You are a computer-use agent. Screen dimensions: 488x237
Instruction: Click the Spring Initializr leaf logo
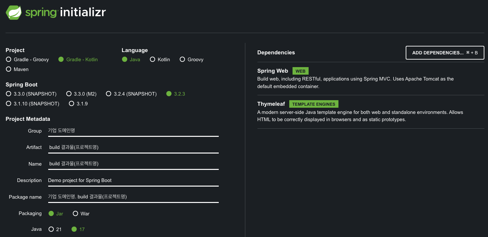pos(14,13)
